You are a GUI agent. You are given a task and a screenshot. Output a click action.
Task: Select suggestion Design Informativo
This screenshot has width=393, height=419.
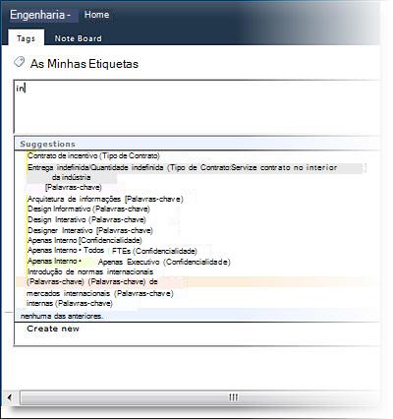click(88, 209)
